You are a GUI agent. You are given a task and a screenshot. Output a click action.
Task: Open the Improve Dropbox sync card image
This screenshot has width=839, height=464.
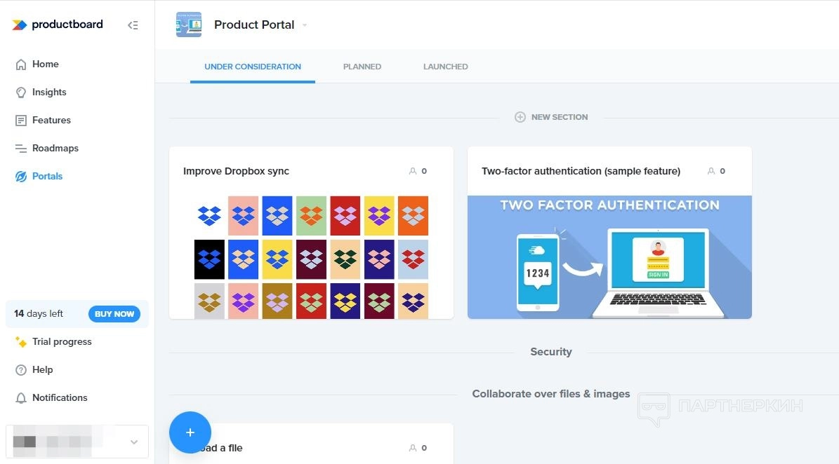311,257
